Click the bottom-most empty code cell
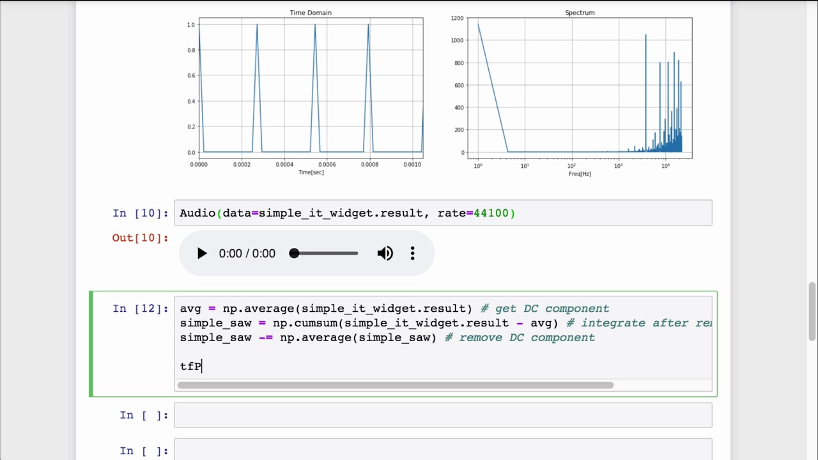The image size is (818, 460). (443, 450)
